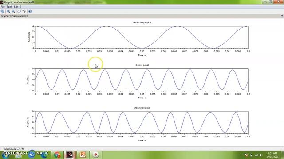Click "Time - s" label under Carrier signal plot
Image resolution: width=284 pixels, height=159 pixels.
pyautogui.click(x=142, y=98)
